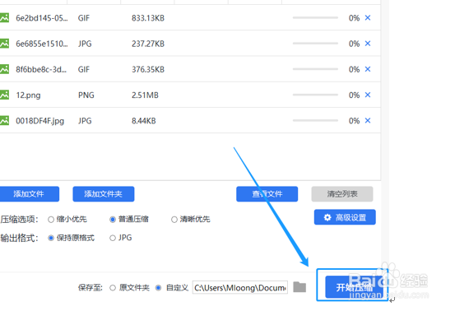Remove 6e6855e1510 JPG file from the list
The height and width of the screenshot is (311, 455).
[x=368, y=44]
